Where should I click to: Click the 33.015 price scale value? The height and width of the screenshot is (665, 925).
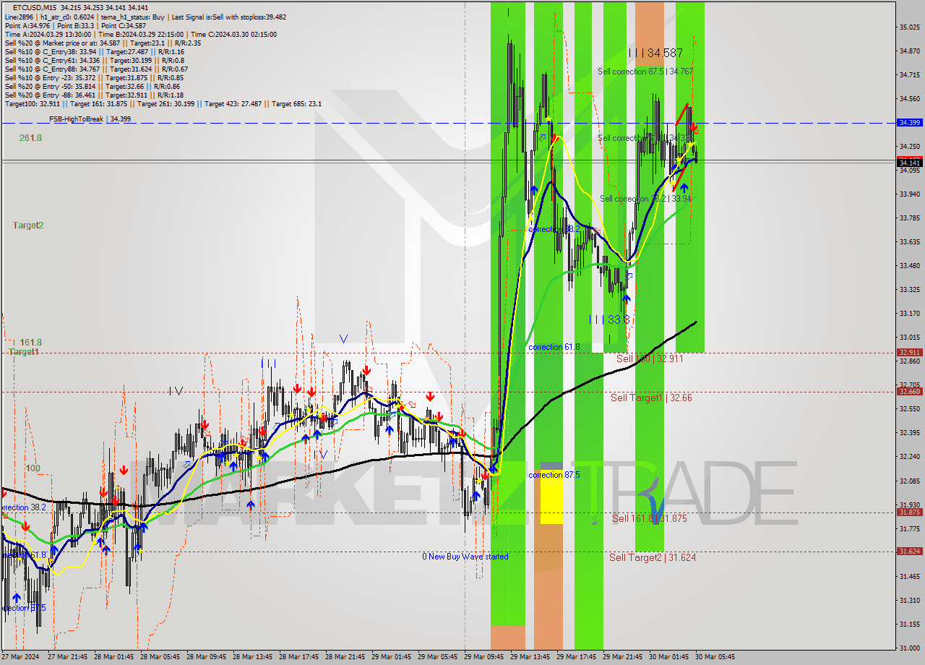pyautogui.click(x=909, y=338)
